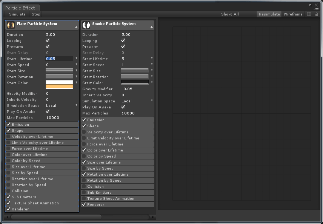The height and width of the screenshot is (224, 323).
Task: Expand Flare's Texture Sheet Animation module
Action: point(42,203)
